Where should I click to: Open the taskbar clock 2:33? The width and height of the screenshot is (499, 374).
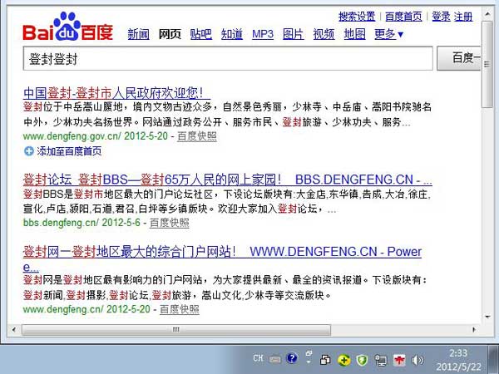tap(458, 360)
